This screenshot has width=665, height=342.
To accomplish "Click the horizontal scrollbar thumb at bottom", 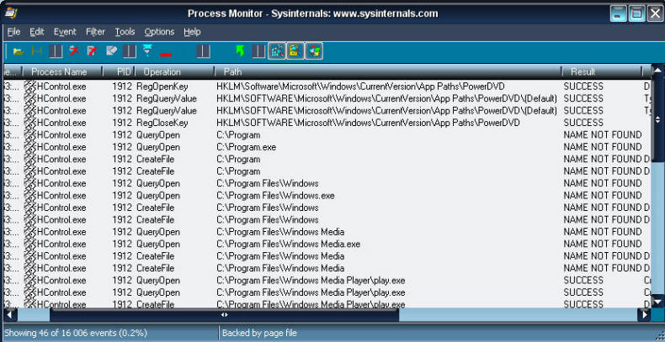I will [x=224, y=315].
